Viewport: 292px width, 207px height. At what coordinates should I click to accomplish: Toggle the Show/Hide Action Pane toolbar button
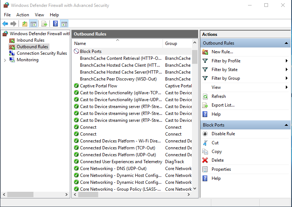pos(64,24)
